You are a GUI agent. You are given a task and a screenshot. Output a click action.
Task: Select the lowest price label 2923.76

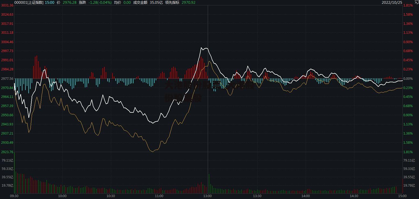[x=7, y=152]
